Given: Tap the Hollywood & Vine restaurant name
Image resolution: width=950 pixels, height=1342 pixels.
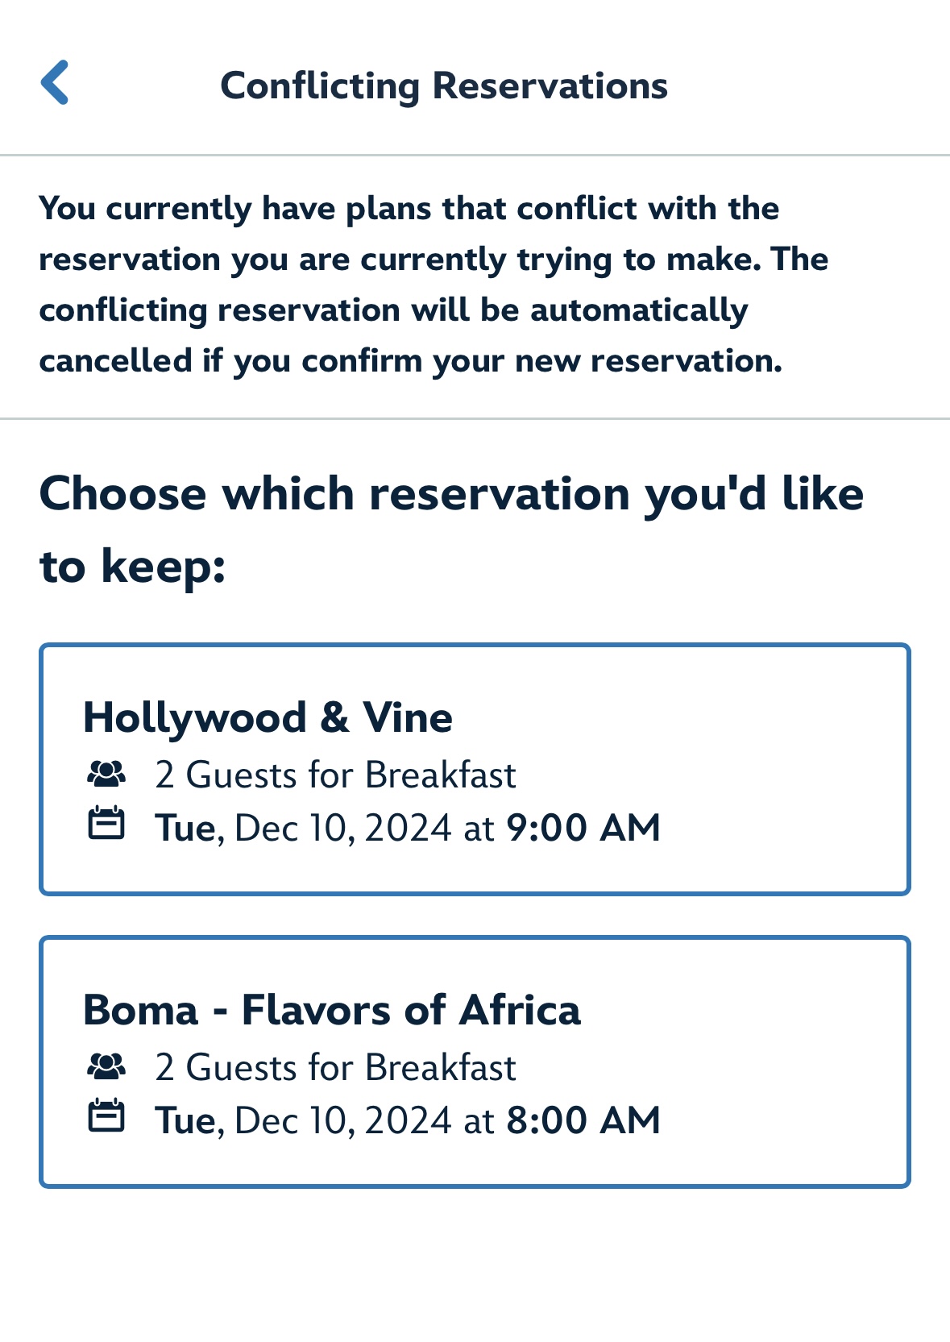Looking at the screenshot, I should coord(268,717).
